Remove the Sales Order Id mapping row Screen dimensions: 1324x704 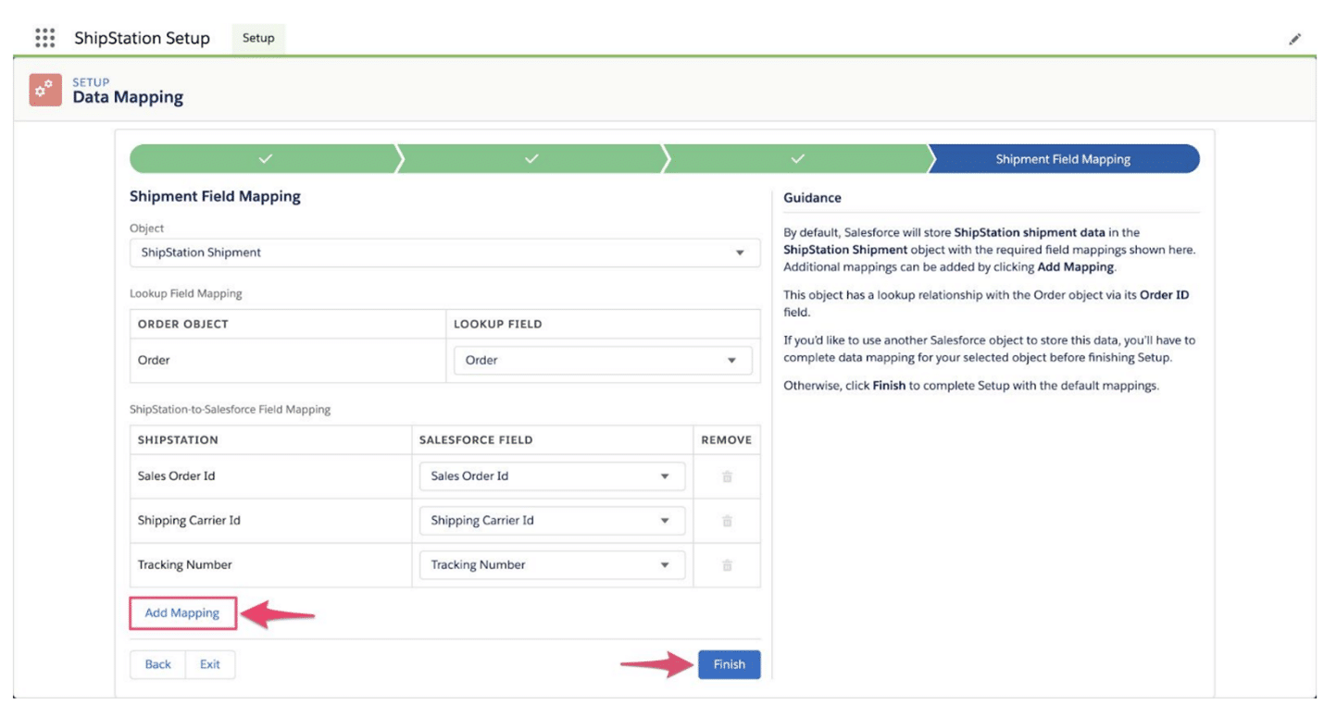[x=727, y=476]
